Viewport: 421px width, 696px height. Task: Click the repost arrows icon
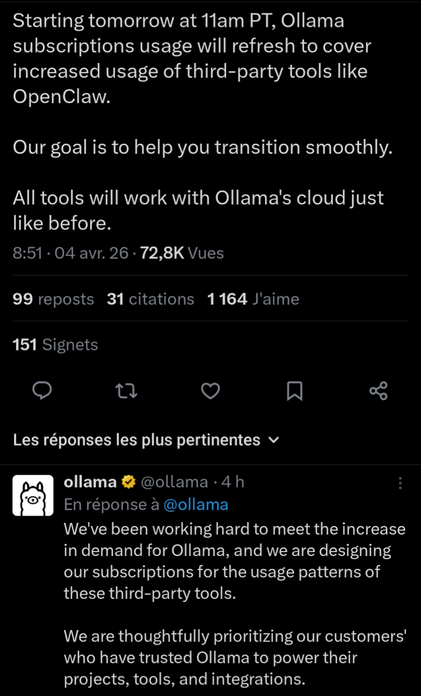point(126,391)
